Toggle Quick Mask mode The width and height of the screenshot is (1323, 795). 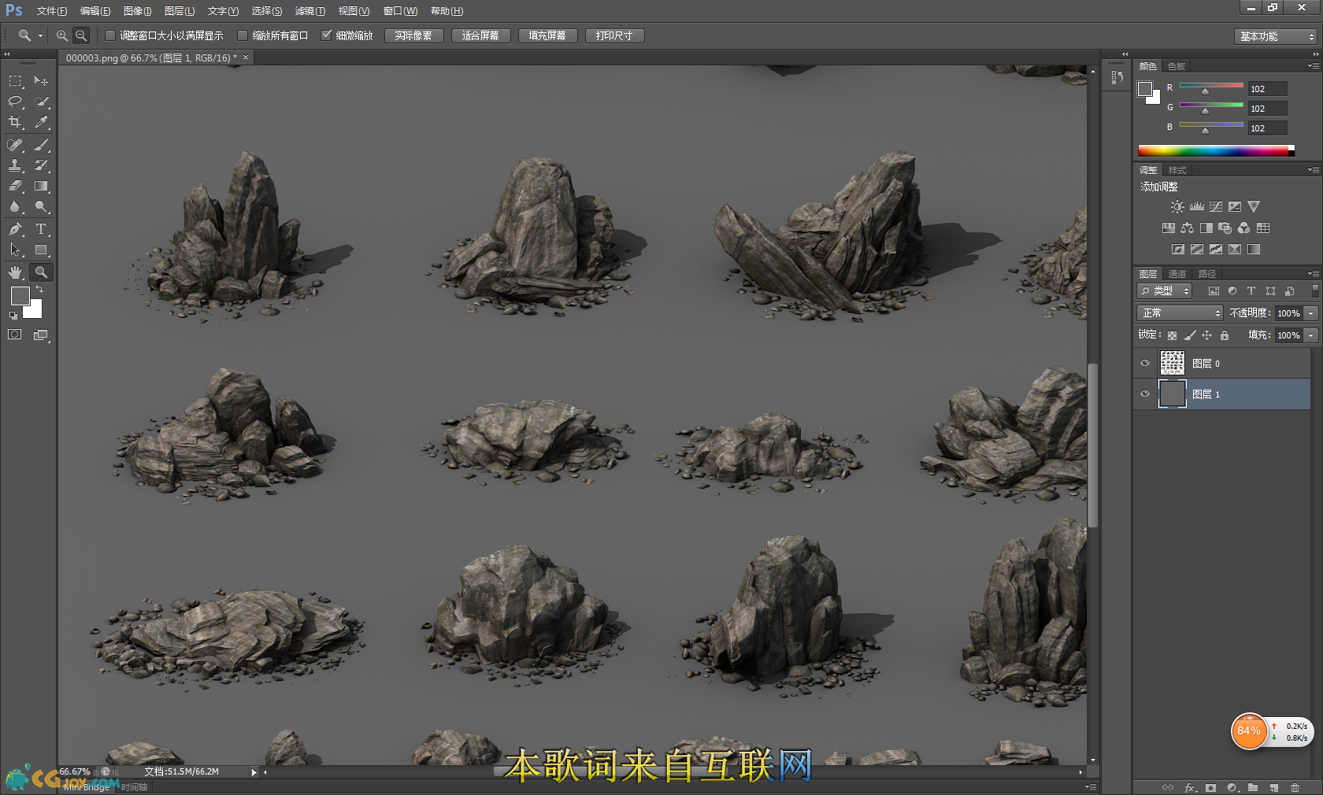tap(15, 335)
